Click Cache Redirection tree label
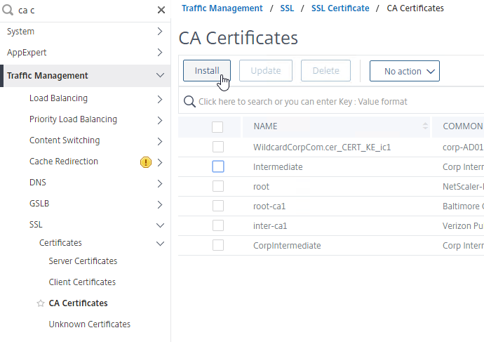The width and height of the screenshot is (484, 342). click(64, 162)
